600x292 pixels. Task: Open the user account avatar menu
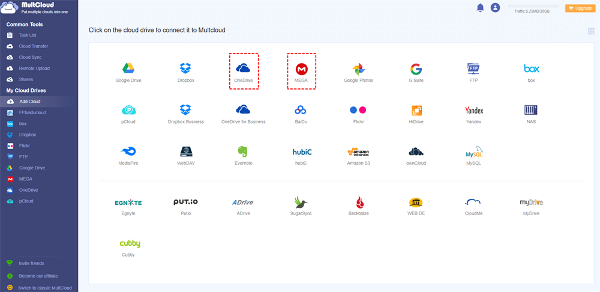point(495,8)
